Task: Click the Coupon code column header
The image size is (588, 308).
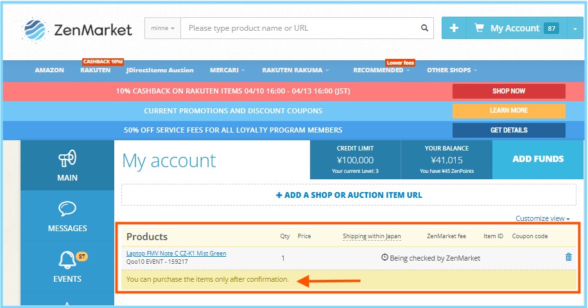Action: [530, 236]
